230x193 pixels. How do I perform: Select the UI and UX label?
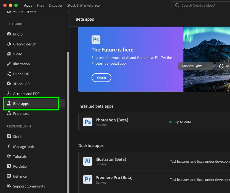click(21, 74)
